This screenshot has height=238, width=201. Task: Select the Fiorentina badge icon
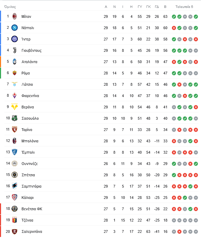click(x=14, y=96)
